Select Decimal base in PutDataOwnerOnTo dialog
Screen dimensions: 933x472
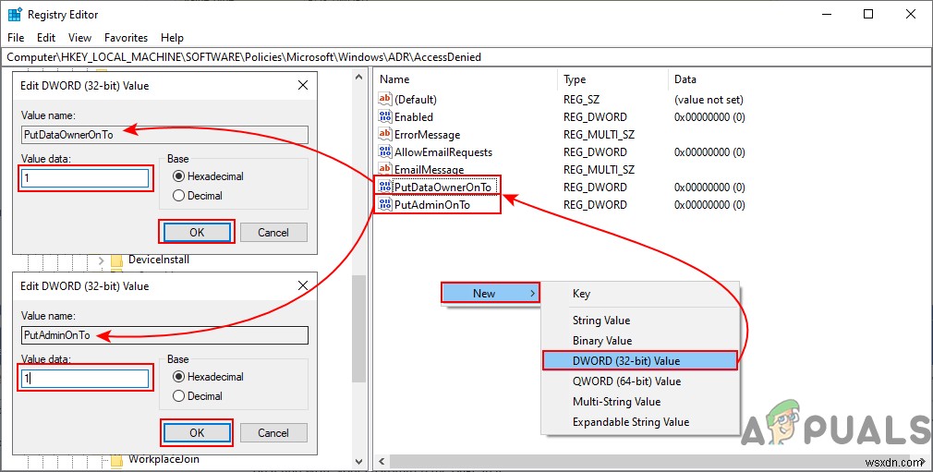pyautogui.click(x=178, y=196)
